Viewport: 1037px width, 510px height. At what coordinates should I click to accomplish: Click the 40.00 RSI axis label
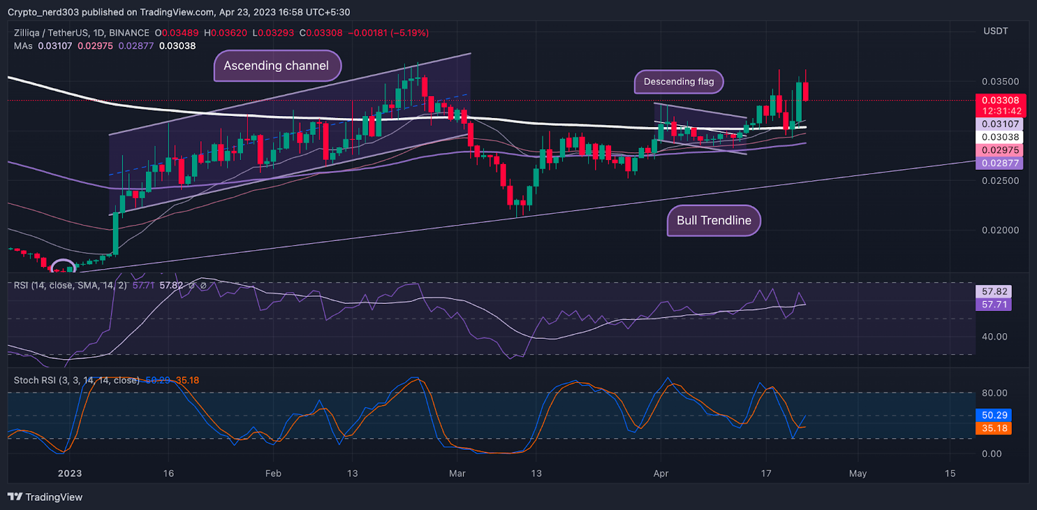pyautogui.click(x=994, y=336)
